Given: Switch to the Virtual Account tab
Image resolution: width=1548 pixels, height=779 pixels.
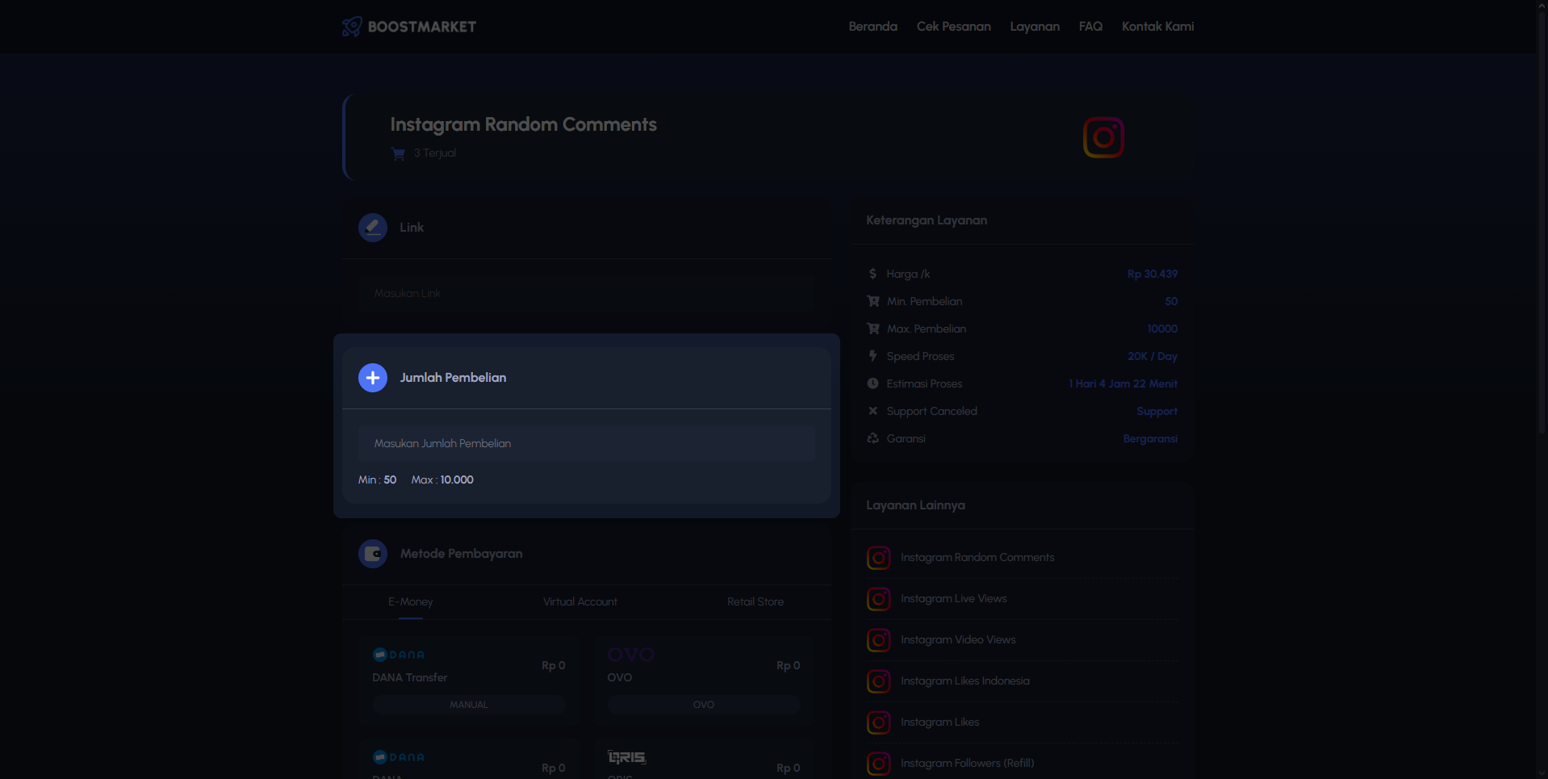Looking at the screenshot, I should coord(580,602).
